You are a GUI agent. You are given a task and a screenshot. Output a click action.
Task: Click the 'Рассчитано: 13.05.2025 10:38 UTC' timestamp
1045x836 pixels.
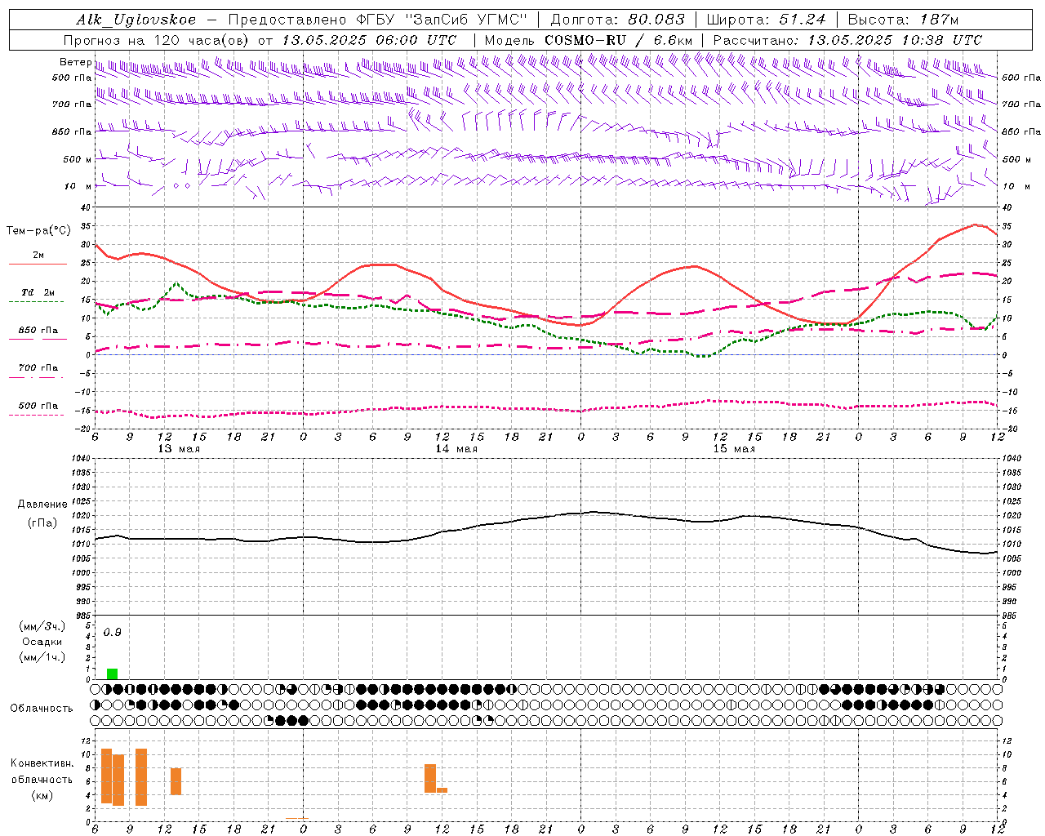click(x=847, y=40)
